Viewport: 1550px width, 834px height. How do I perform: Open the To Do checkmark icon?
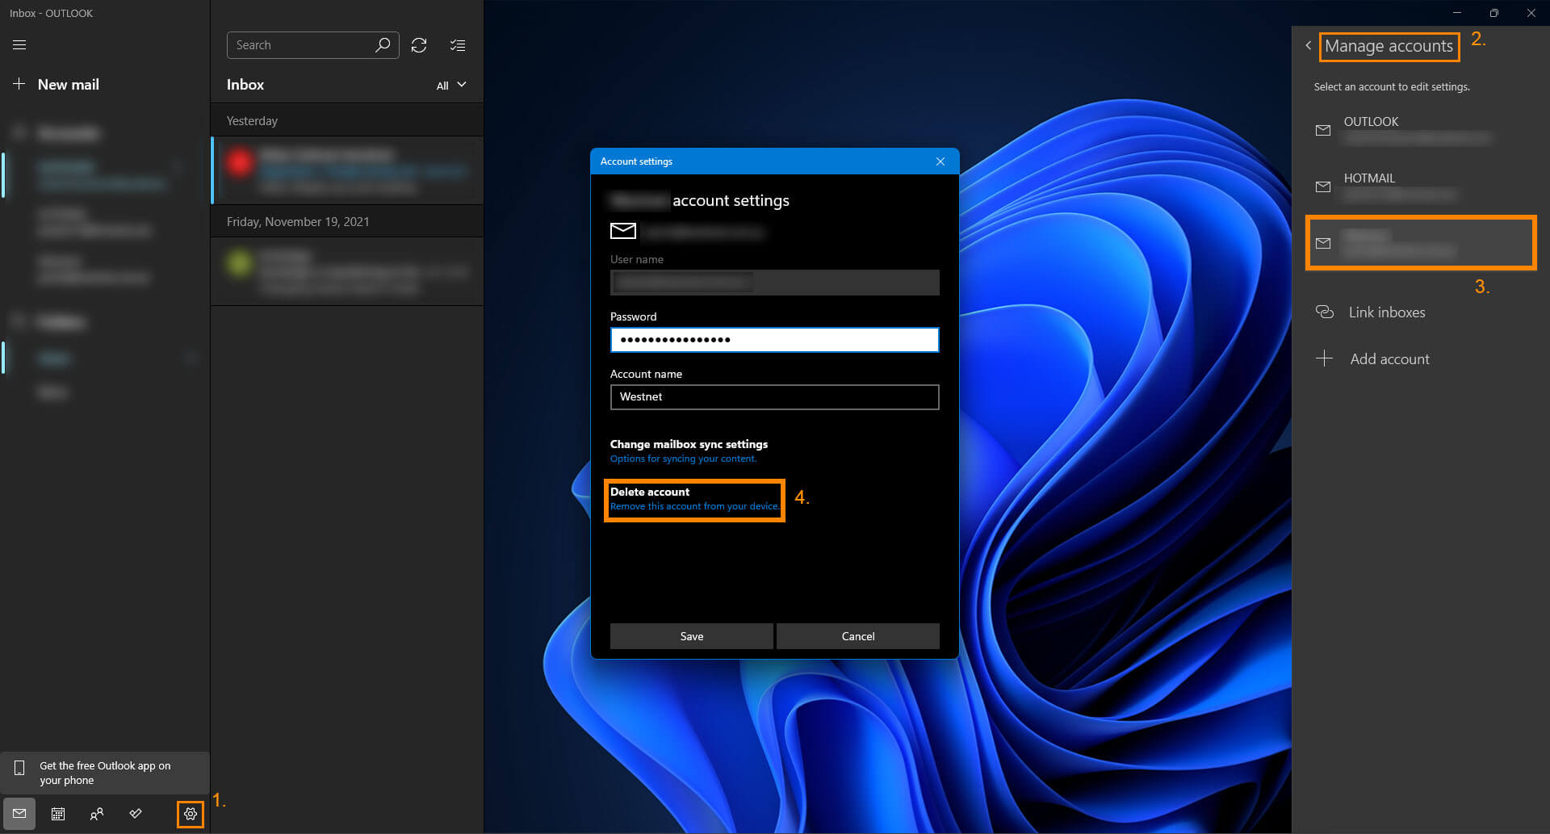(x=136, y=814)
